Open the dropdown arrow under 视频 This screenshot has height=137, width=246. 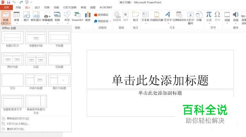point(227,24)
